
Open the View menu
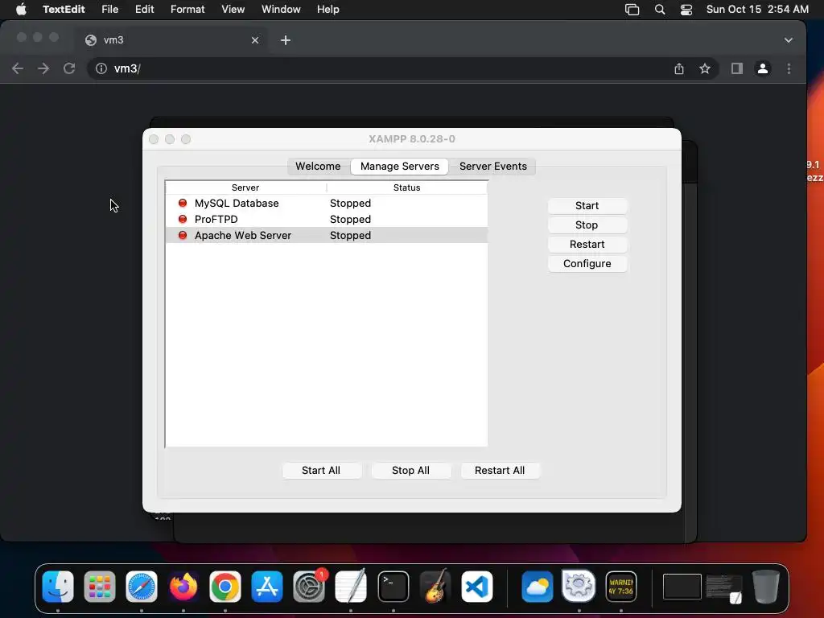click(x=233, y=10)
